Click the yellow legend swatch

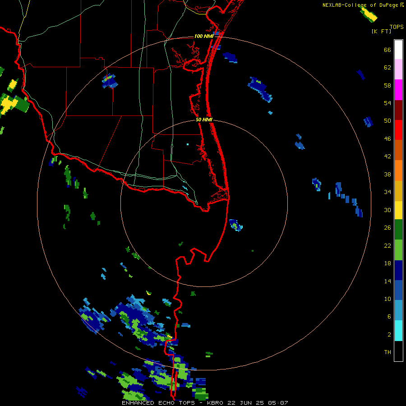point(398,210)
